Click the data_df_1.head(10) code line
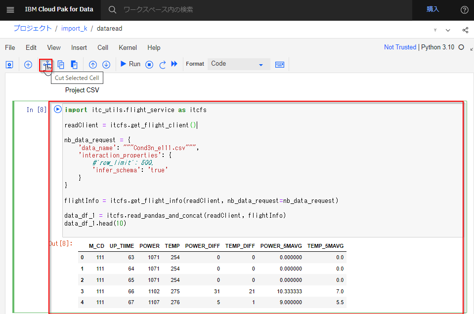474x314 pixels. [95, 223]
